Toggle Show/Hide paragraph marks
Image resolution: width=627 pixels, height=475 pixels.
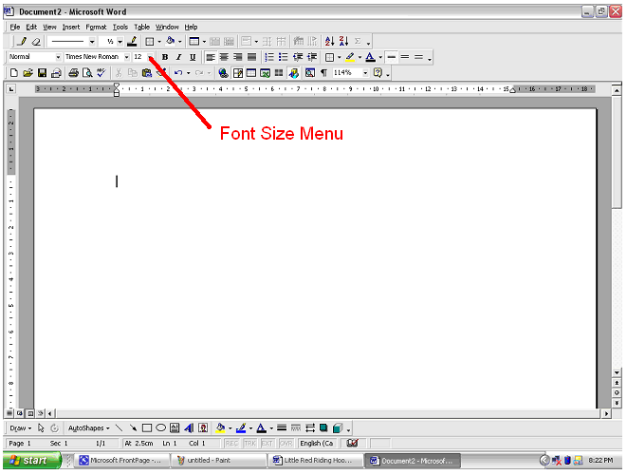click(x=323, y=73)
